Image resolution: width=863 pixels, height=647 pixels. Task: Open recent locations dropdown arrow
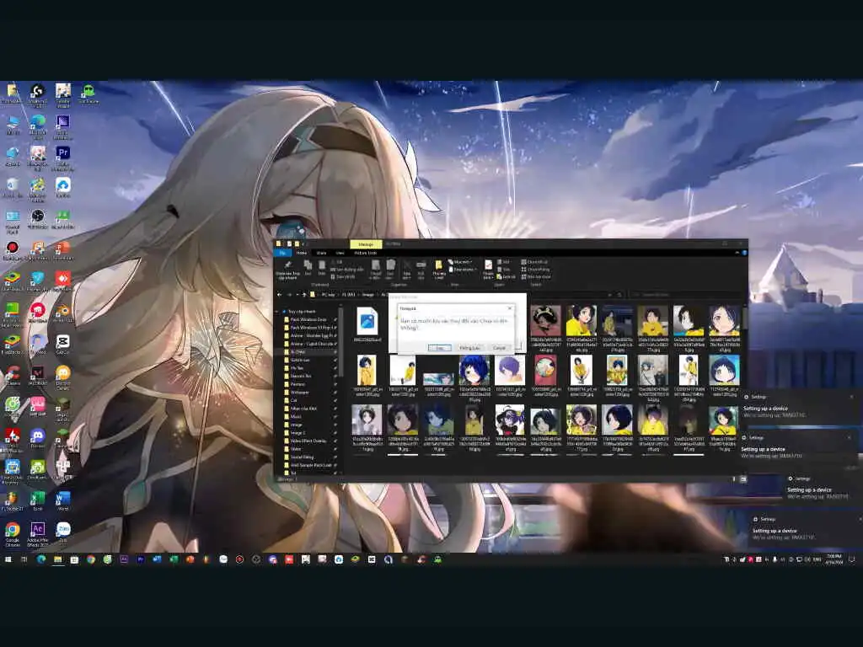coord(297,294)
